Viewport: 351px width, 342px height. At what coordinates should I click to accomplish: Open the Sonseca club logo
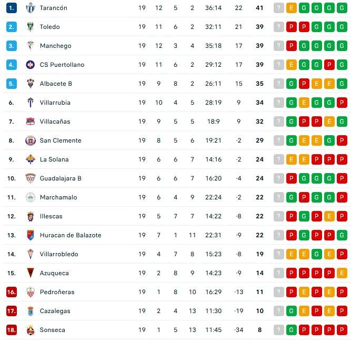pyautogui.click(x=31, y=330)
